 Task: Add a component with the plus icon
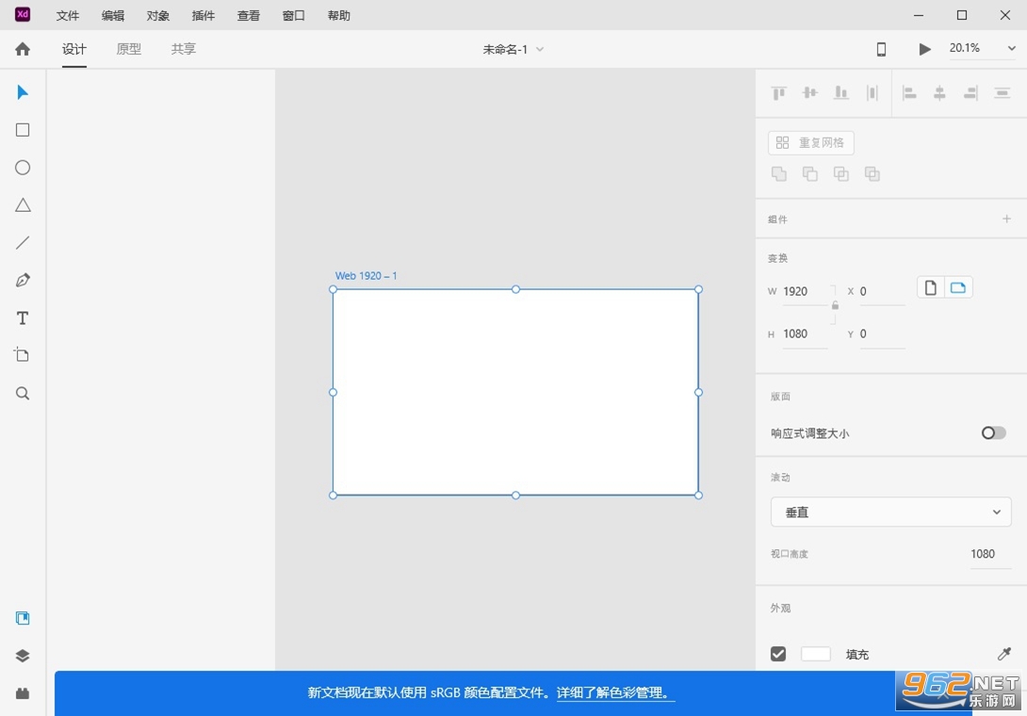[1006, 219]
